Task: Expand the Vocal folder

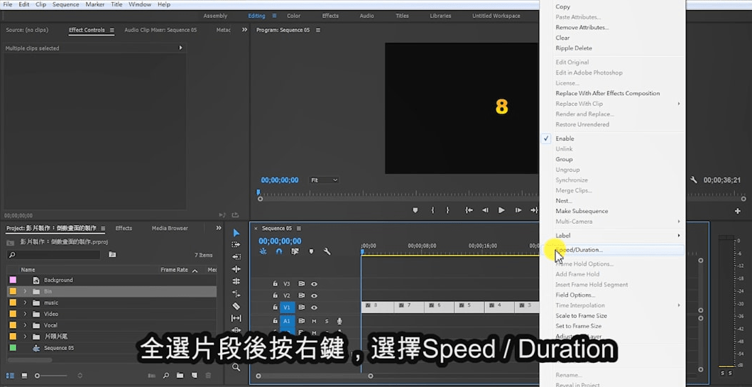Action: (x=25, y=325)
